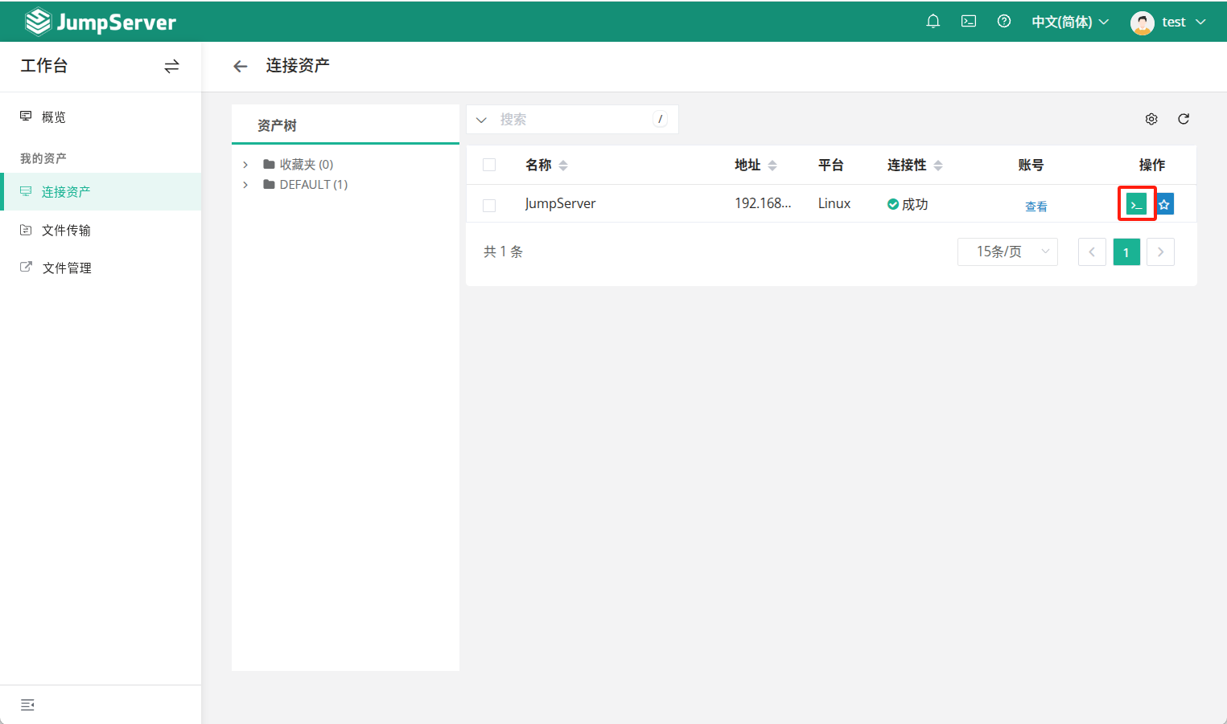Expand the DEFAULT (1) tree node
The height and width of the screenshot is (724, 1227).
click(x=245, y=185)
